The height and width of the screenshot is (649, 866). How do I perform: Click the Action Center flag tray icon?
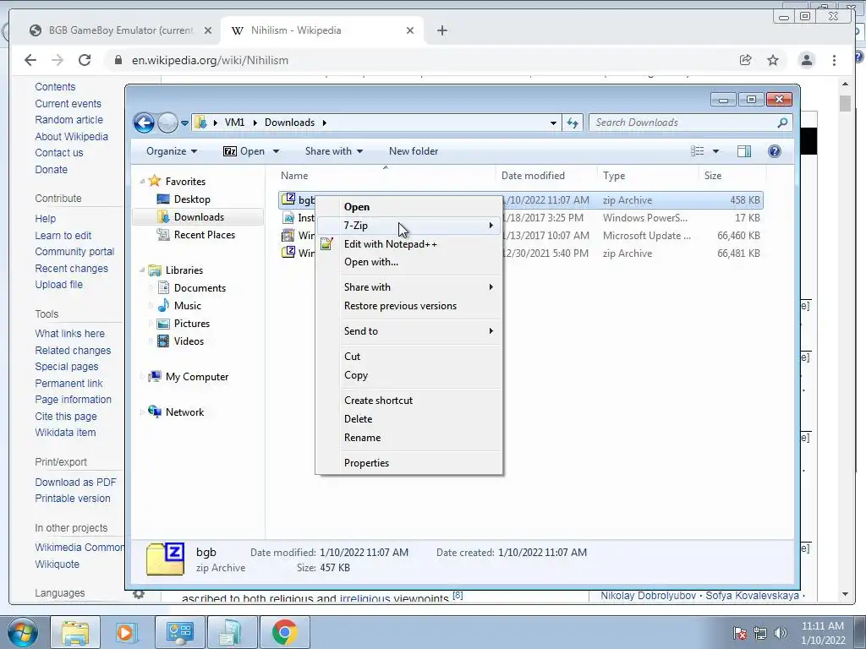740,633
